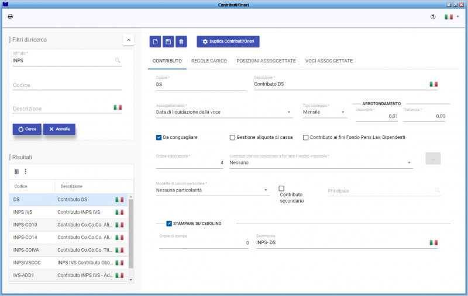Switch to the Regole Carico tab
468x296 pixels.
[x=209, y=61]
